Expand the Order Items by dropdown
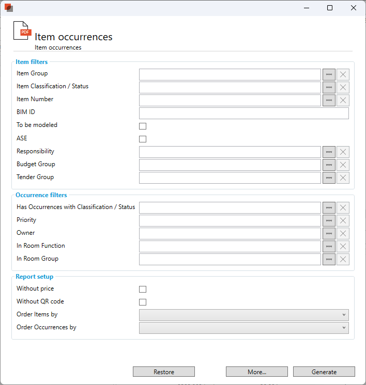 click(243, 315)
